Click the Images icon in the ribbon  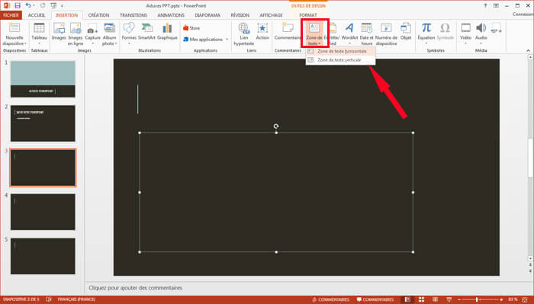pyautogui.click(x=59, y=28)
